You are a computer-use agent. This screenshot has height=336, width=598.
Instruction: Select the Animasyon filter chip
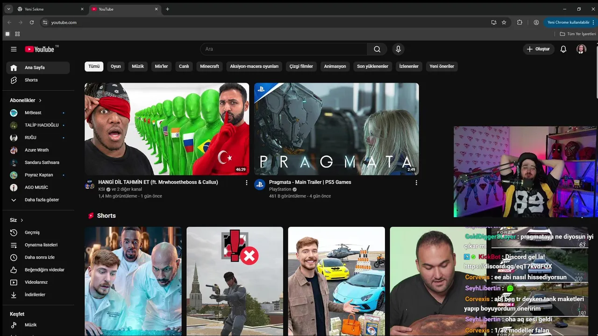(x=335, y=66)
